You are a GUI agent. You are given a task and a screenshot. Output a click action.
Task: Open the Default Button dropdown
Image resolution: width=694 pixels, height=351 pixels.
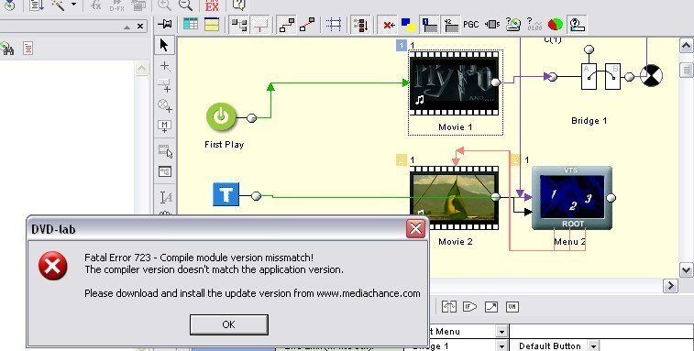[593, 346]
